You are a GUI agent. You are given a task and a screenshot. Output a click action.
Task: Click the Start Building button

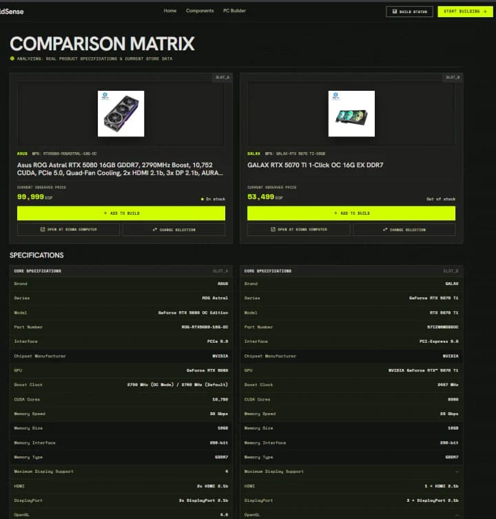465,12
